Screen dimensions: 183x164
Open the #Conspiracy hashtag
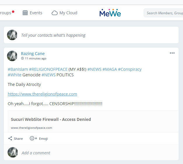(x=130, y=69)
